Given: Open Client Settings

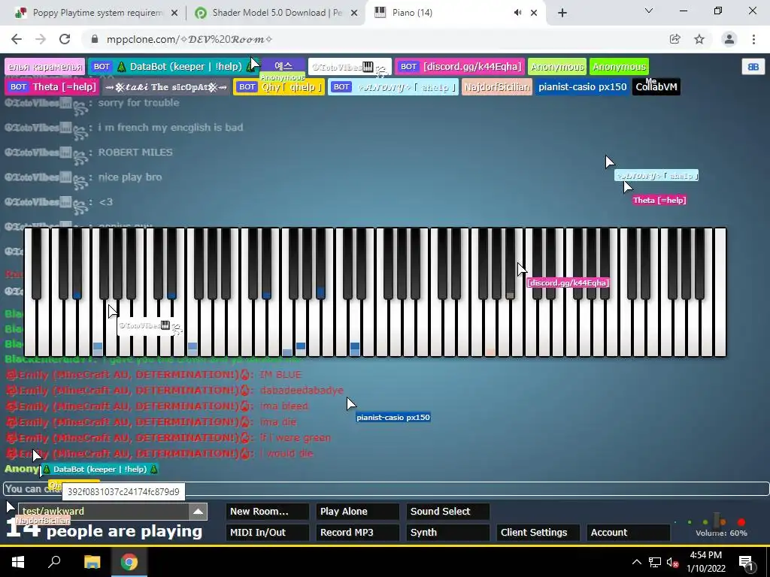Looking at the screenshot, I should pyautogui.click(x=538, y=533).
